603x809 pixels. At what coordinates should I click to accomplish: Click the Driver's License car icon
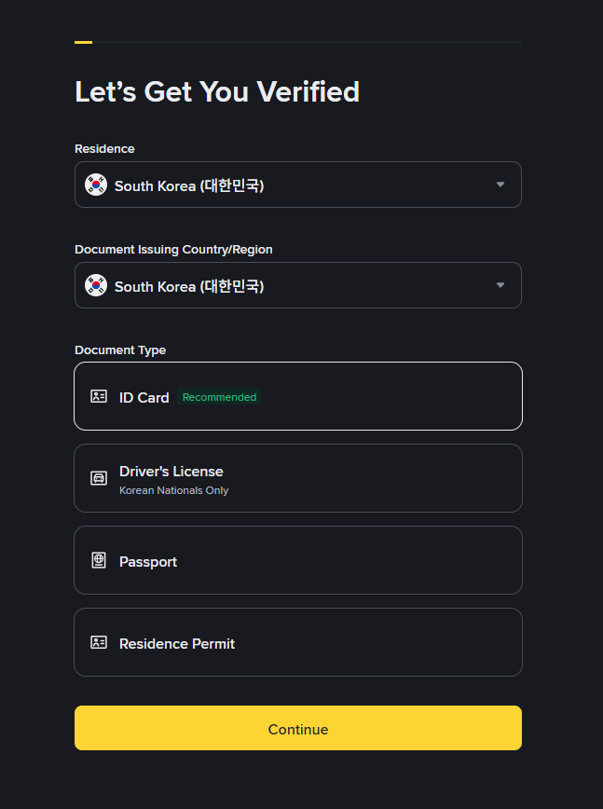click(99, 478)
